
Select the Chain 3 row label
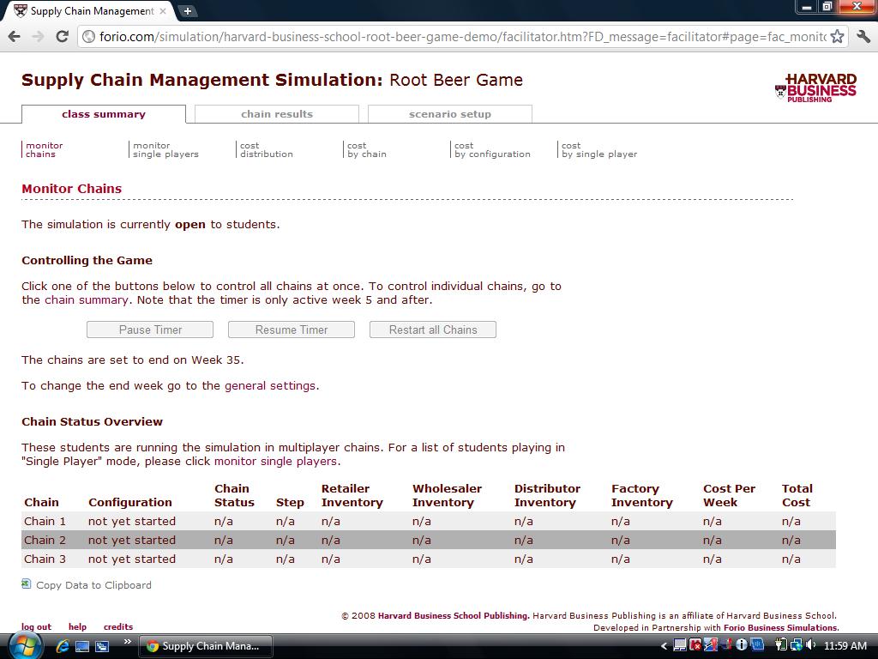[45, 559]
